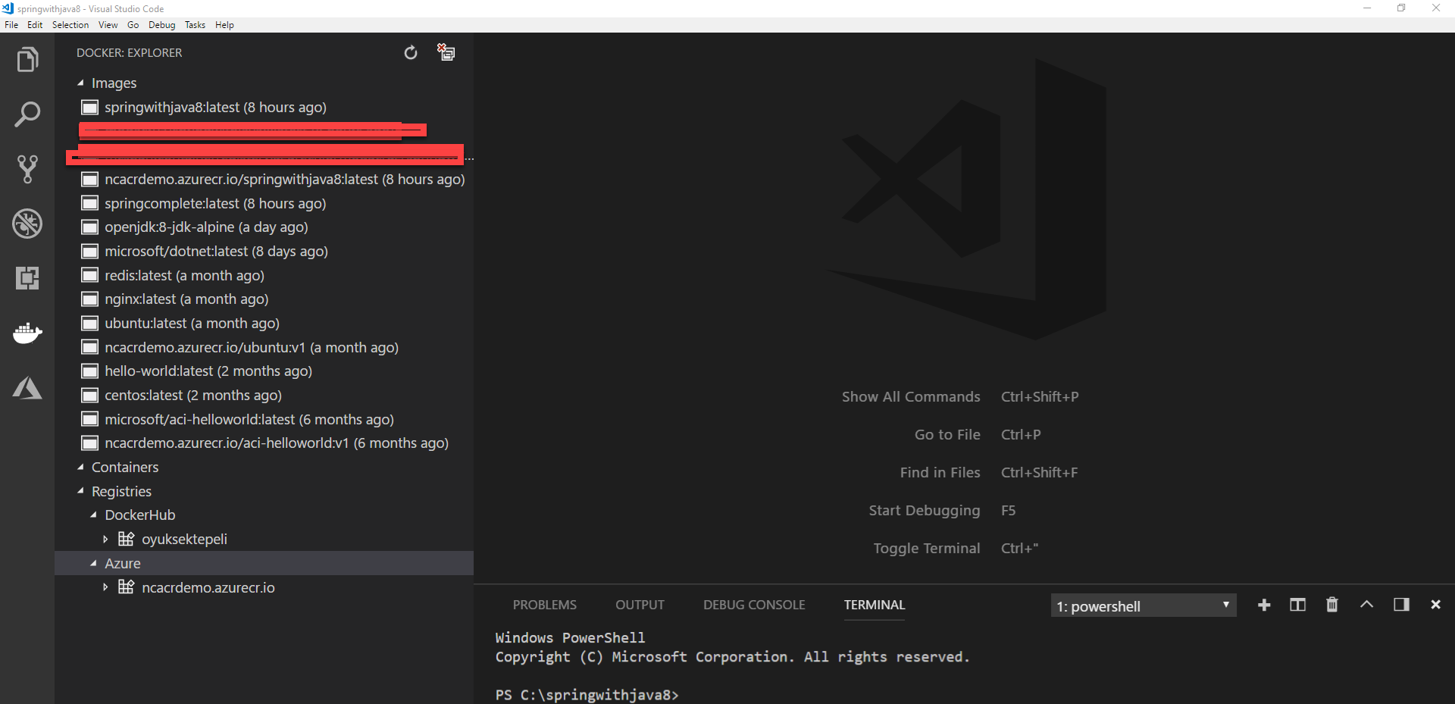Collapse the Azure registry node
This screenshot has height=704, width=1455.
[x=93, y=563]
